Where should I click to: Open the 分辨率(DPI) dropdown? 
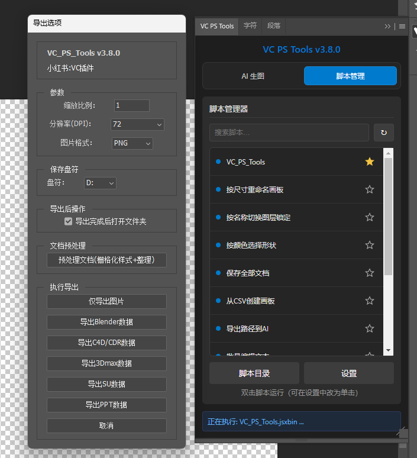[x=137, y=124]
